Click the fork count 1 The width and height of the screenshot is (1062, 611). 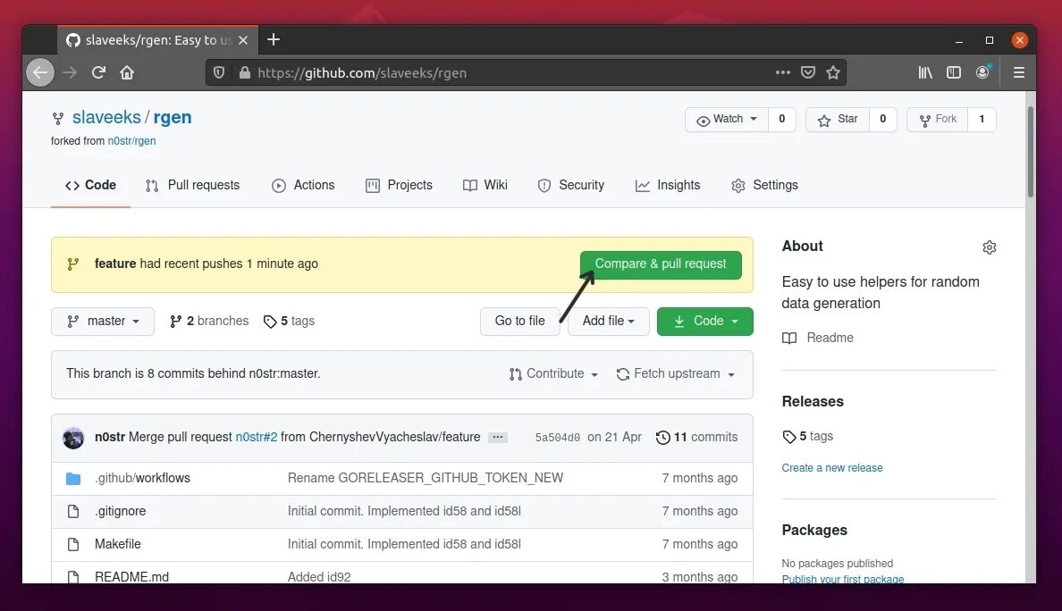(x=982, y=119)
